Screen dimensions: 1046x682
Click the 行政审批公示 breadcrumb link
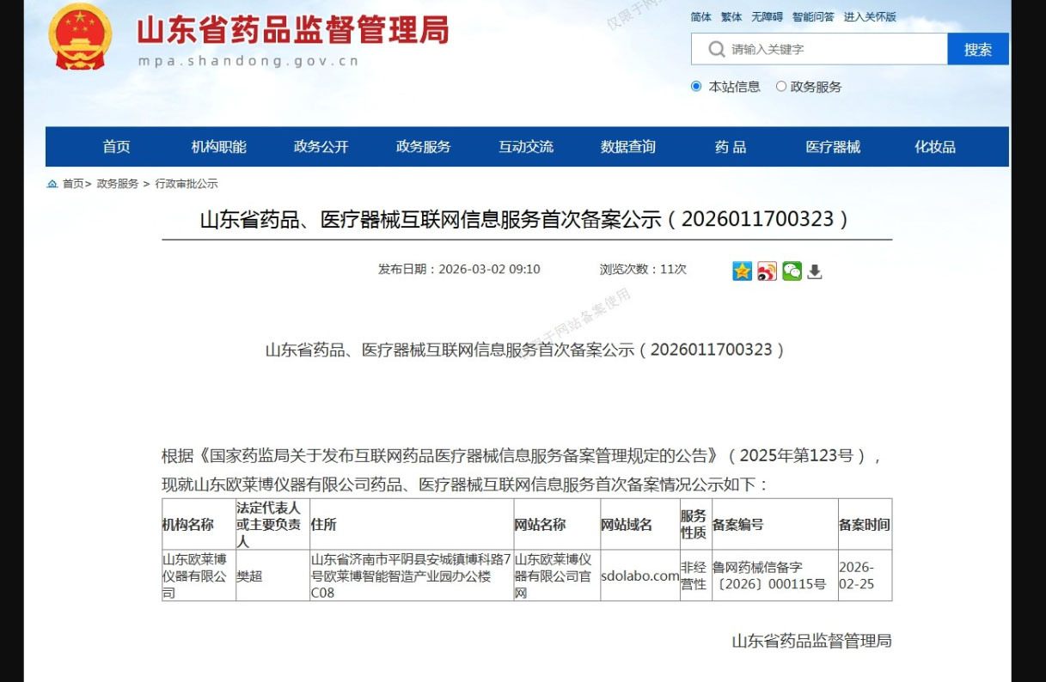coord(187,184)
